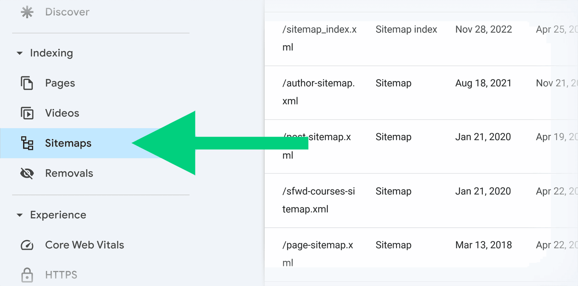Click the /post-sitemap.xml row
The width and height of the screenshot is (578, 286).
click(x=317, y=146)
